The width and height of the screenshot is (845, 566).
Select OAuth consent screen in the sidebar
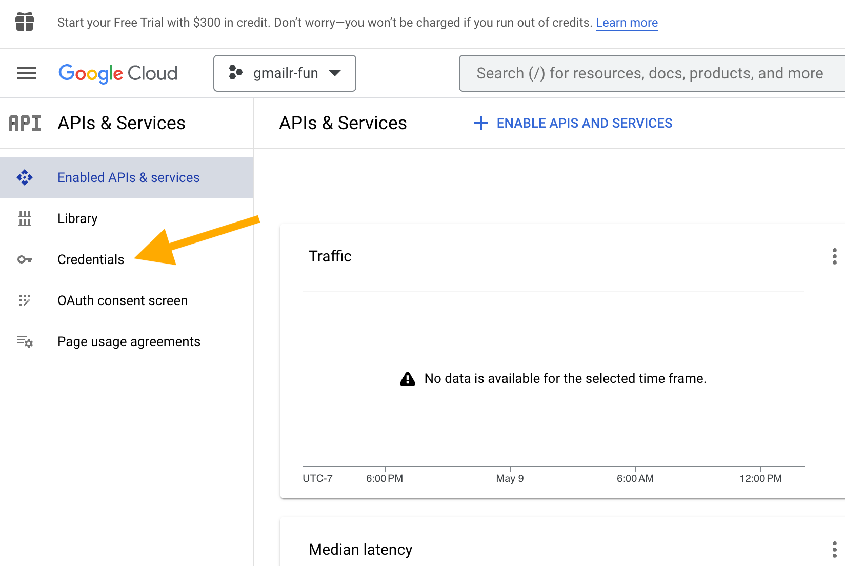123,300
